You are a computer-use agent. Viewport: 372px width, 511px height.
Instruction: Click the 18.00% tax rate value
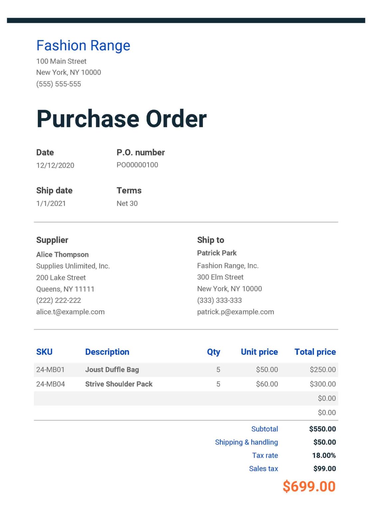[x=324, y=455]
